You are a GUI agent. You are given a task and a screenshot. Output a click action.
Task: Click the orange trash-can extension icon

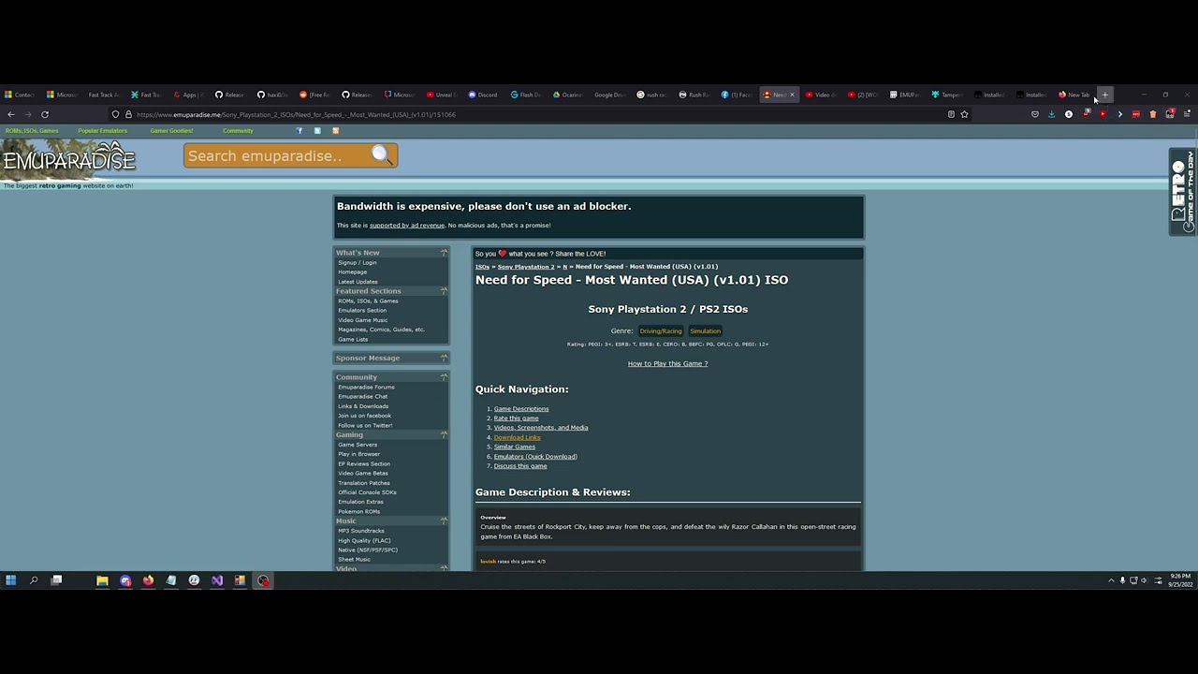click(x=1153, y=114)
